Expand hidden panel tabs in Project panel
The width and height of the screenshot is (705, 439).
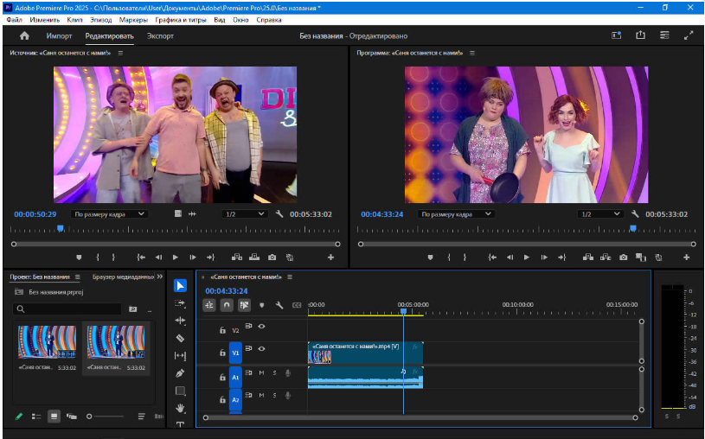(159, 277)
